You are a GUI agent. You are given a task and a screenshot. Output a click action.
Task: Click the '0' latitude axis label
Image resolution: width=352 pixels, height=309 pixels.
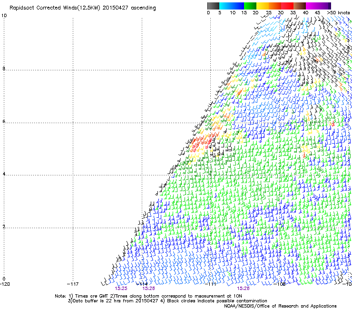point(4,279)
